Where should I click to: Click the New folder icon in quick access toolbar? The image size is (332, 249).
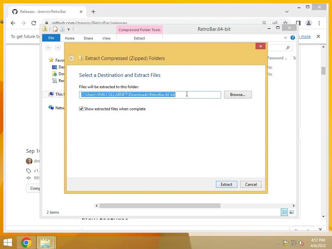coord(62,29)
